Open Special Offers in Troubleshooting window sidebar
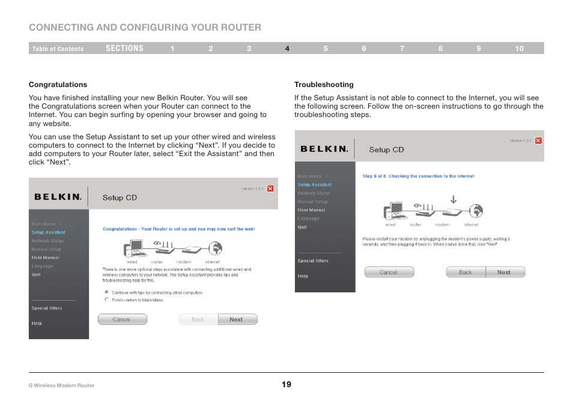The image size is (573, 401). click(313, 261)
